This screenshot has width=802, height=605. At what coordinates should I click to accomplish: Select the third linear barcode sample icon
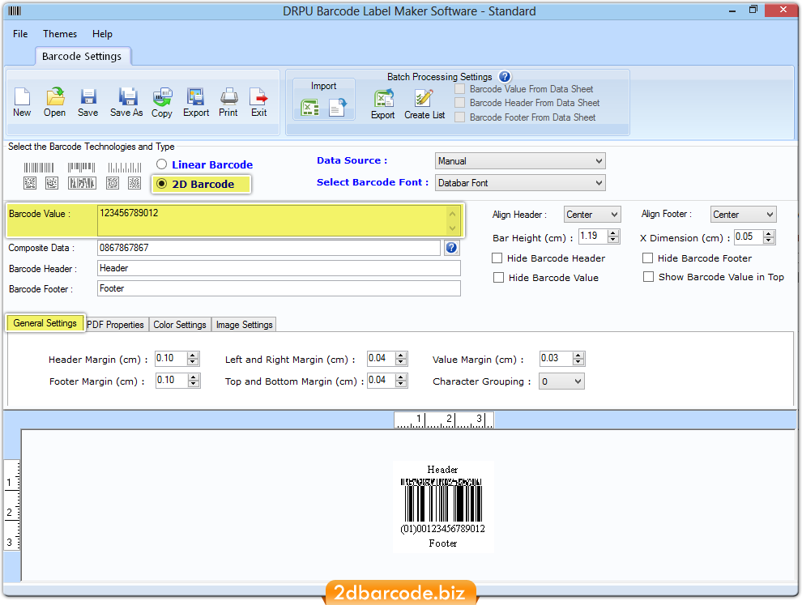click(124, 168)
